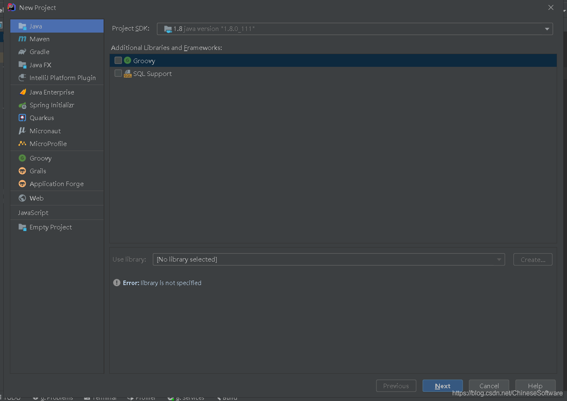Click the green Groovy icon in the sidebar
The image size is (567, 401).
22,158
